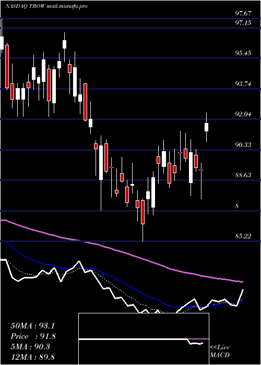261x365 pixels.
Task: Click the 90.33 price level label
Action: 243,145
